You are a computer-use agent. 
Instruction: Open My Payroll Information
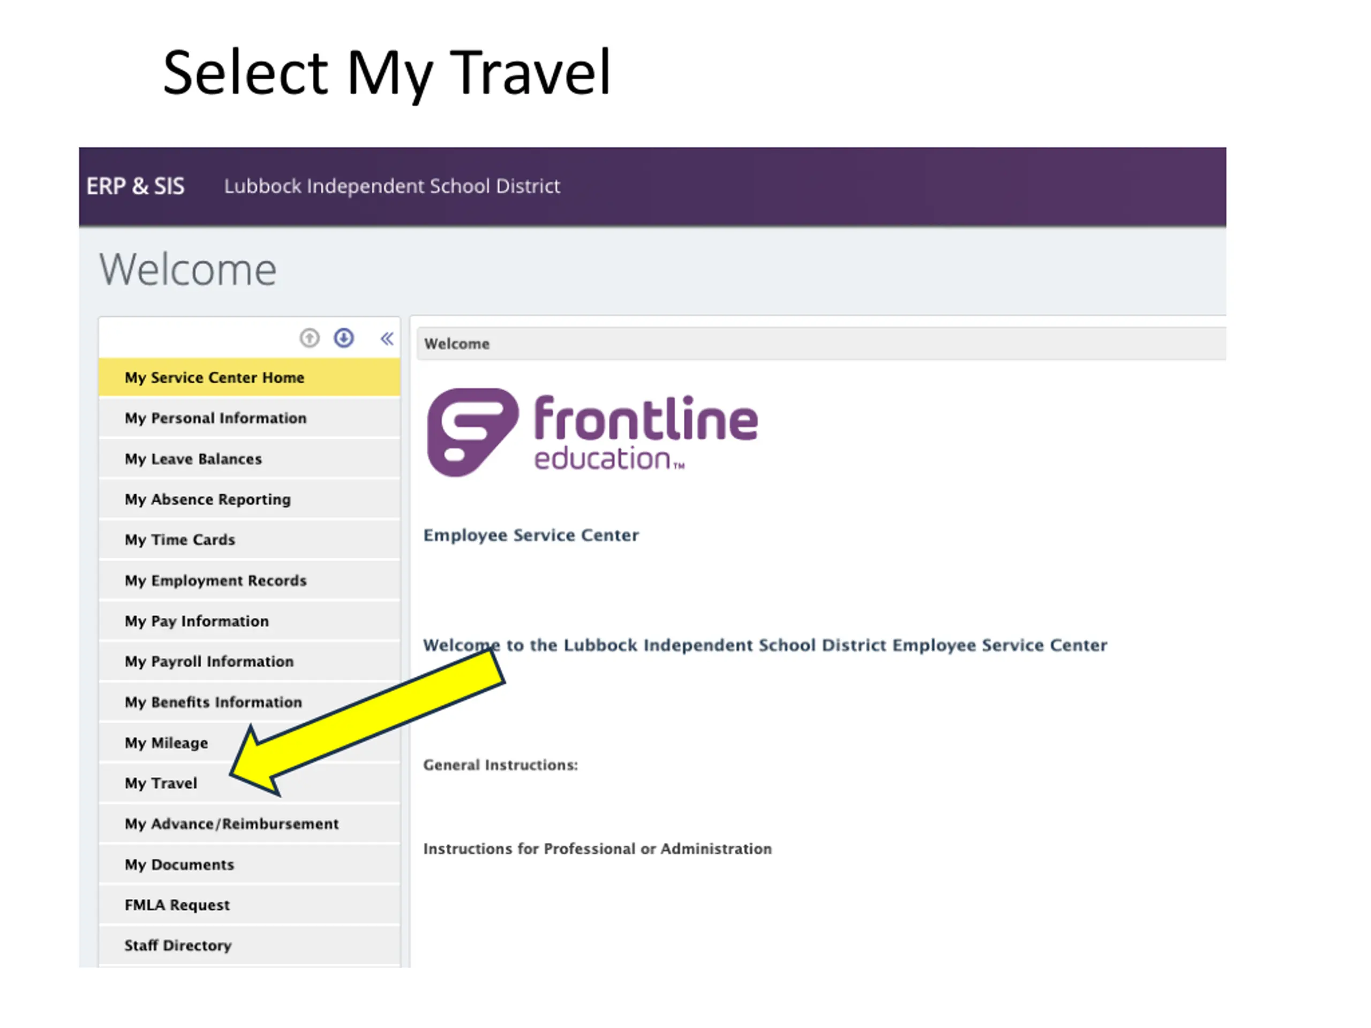click(x=249, y=662)
